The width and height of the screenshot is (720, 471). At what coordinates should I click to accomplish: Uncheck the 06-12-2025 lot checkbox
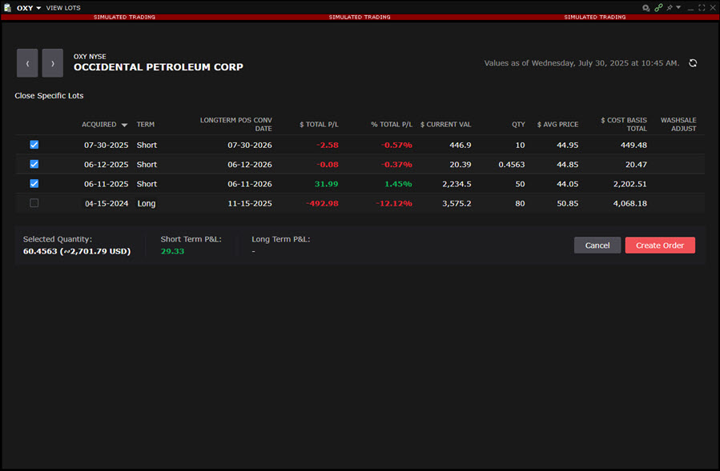[34, 164]
